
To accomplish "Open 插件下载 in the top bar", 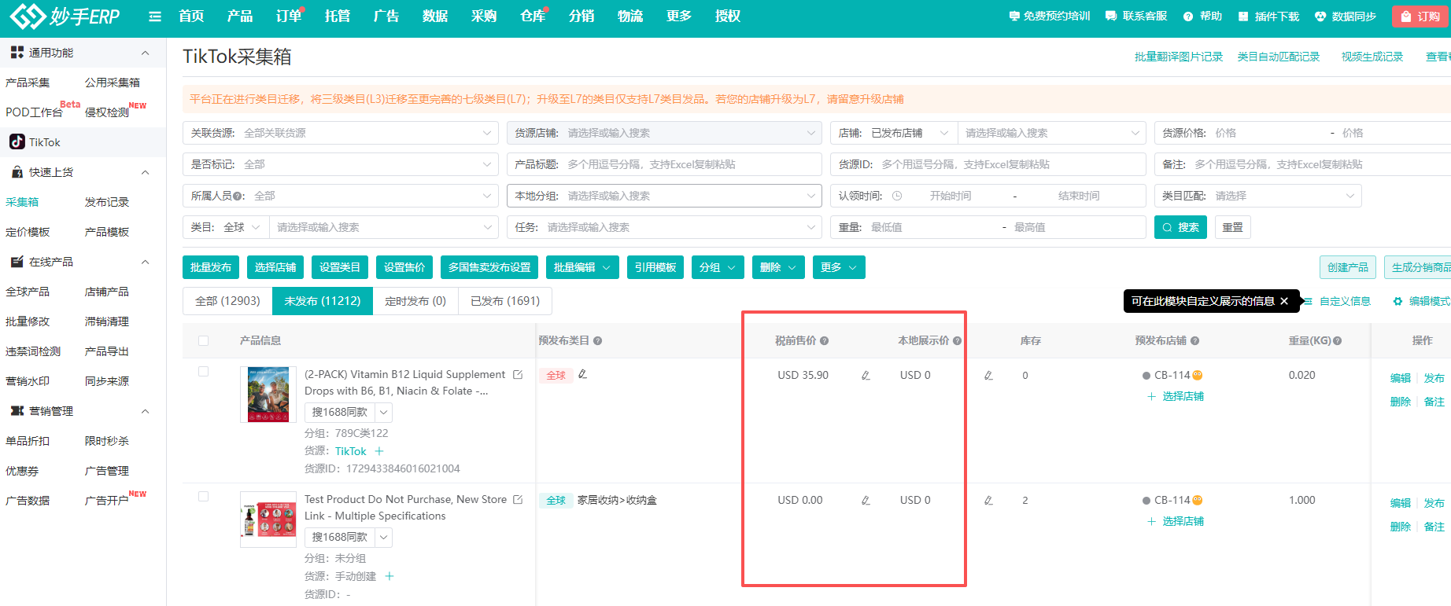I will click(1268, 17).
